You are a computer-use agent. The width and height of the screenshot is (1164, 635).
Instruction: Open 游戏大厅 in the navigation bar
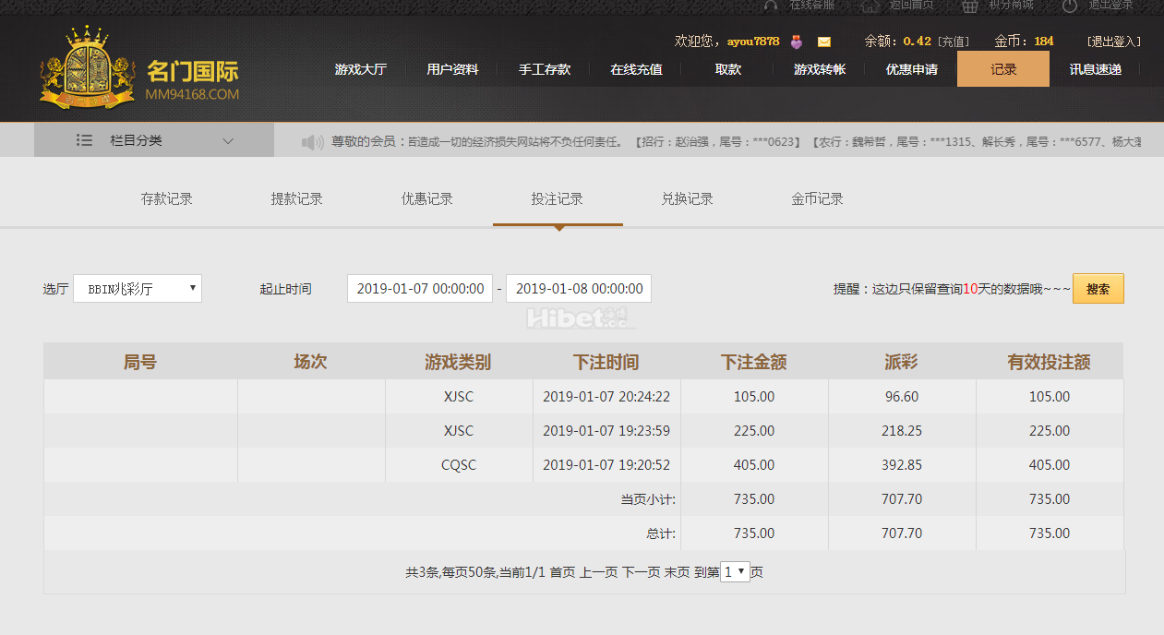[x=360, y=69]
